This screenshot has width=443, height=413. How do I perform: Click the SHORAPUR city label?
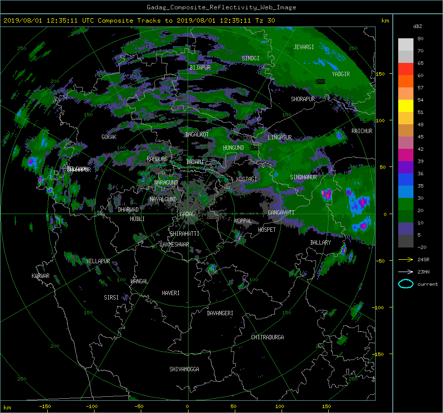[303, 99]
